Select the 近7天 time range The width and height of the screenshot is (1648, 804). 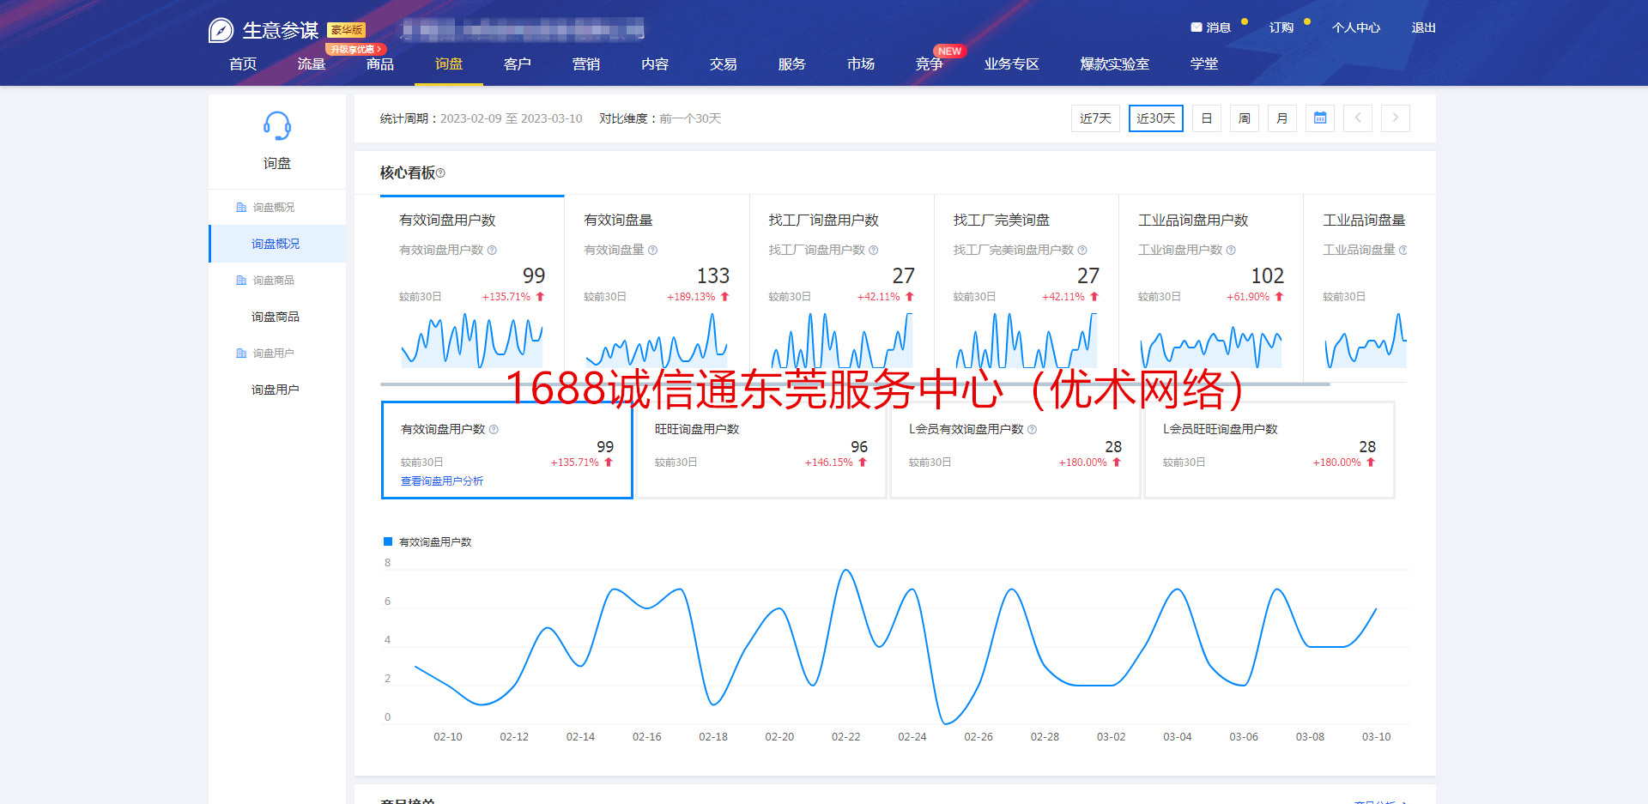1095,118
